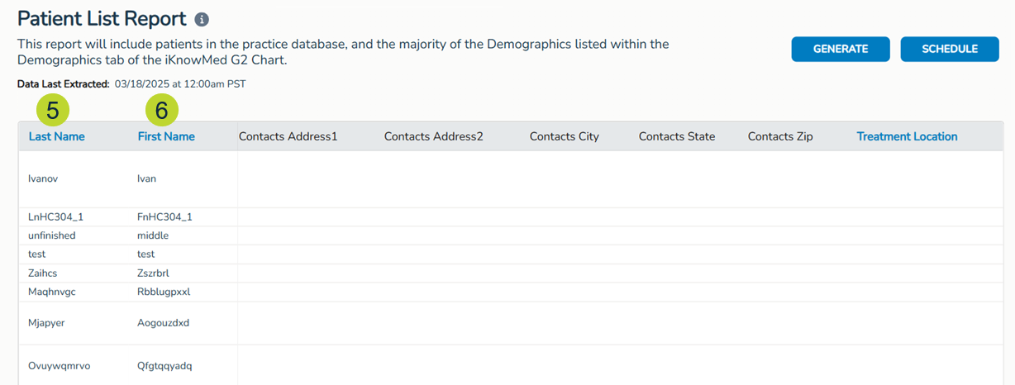Click the Contacts City column header
Screen dimensions: 1015x385
565,136
